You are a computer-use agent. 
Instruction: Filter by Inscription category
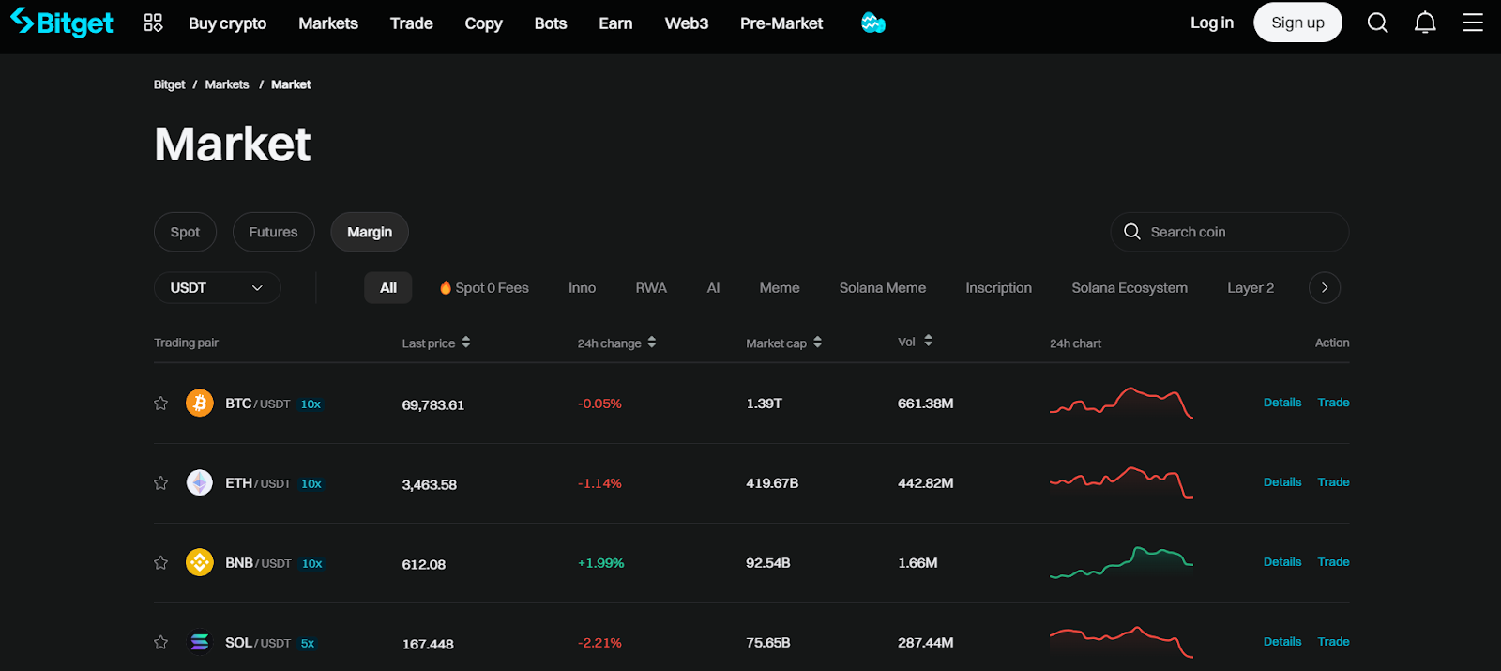click(x=999, y=288)
